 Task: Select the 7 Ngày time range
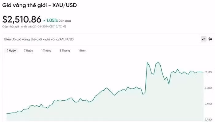pyautogui.click(x=28, y=50)
